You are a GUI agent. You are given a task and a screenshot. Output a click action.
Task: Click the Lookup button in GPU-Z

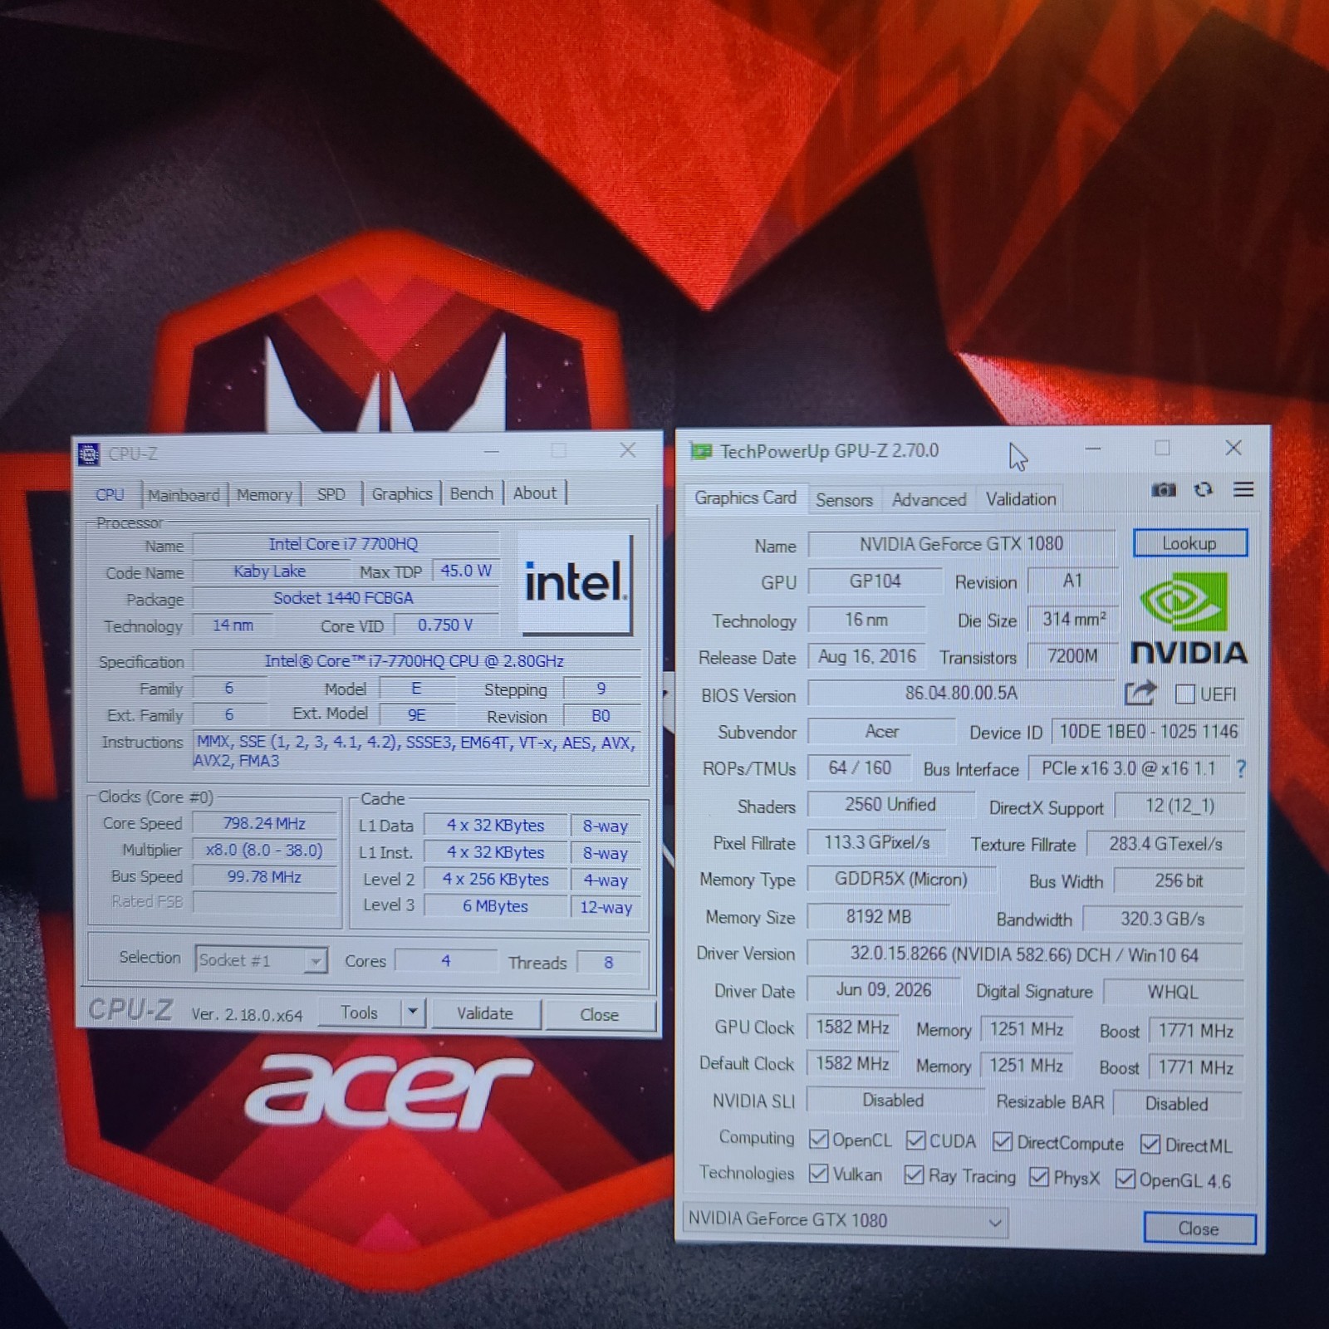[1189, 543]
